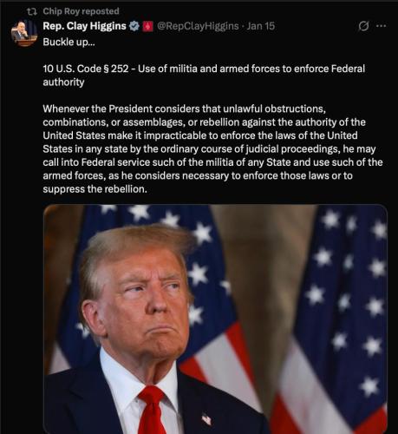Open Rep. Clay Higgins profile avatar
Image resolution: width=398 pixels, height=434 pixels.
(24, 33)
